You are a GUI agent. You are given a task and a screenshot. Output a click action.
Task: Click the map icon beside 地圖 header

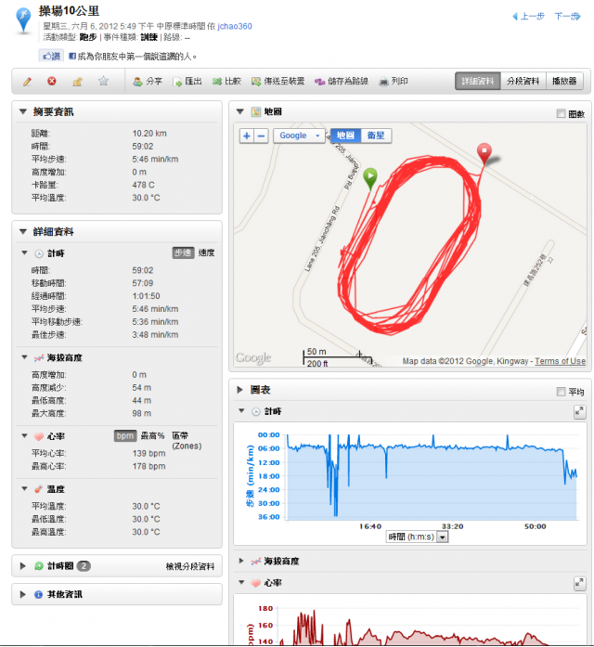[x=256, y=111]
